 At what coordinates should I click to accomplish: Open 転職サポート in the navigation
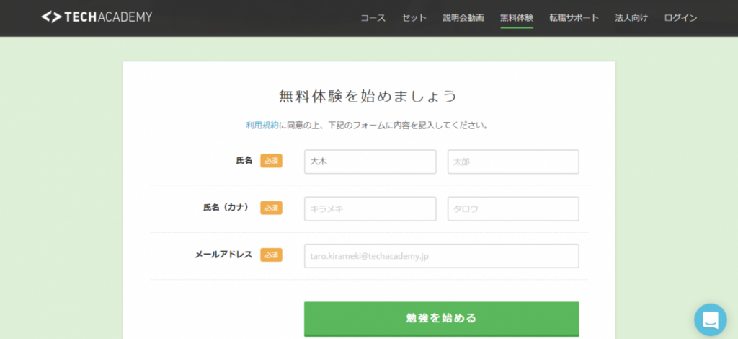click(574, 18)
